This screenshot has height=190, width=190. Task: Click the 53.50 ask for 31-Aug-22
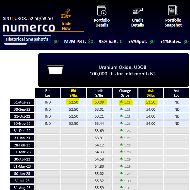(x=151, y=102)
